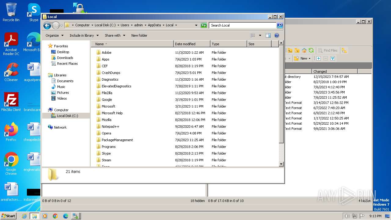Select Downloads under Favorites
The height and width of the screenshot is (220, 391).
65,58
